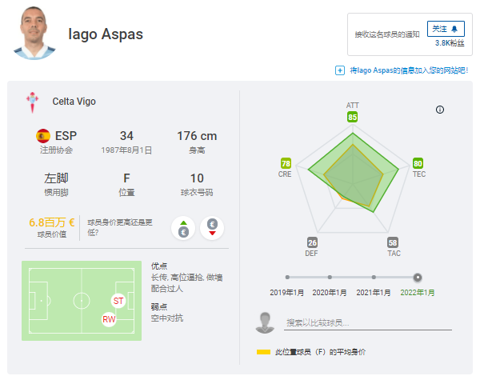Click the RW position marker on pitch
Viewport: 480px width, 376px height.
(x=109, y=319)
